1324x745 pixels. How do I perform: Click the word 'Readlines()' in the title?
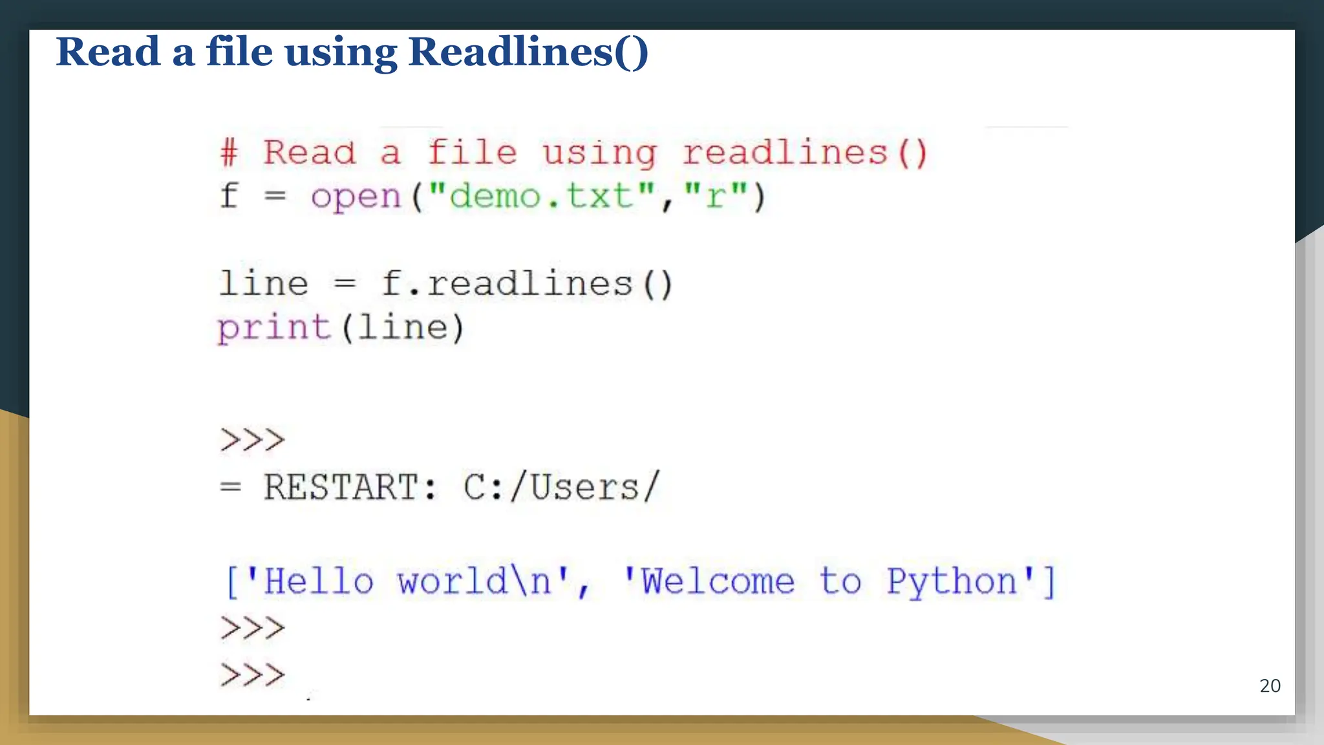click(x=528, y=52)
